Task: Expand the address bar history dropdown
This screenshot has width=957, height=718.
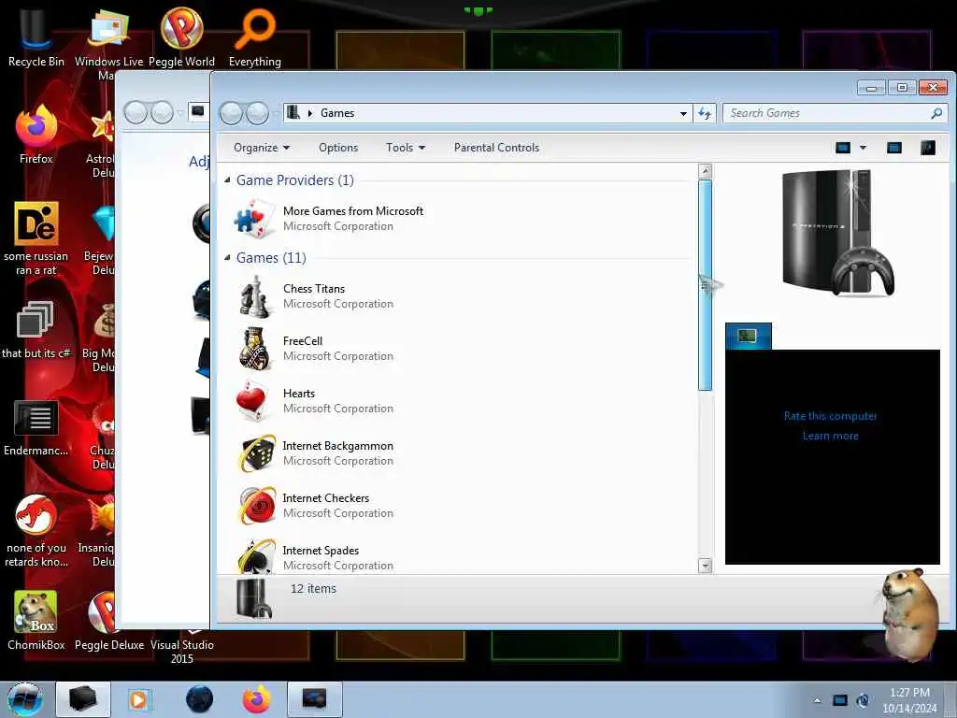Action: (683, 113)
